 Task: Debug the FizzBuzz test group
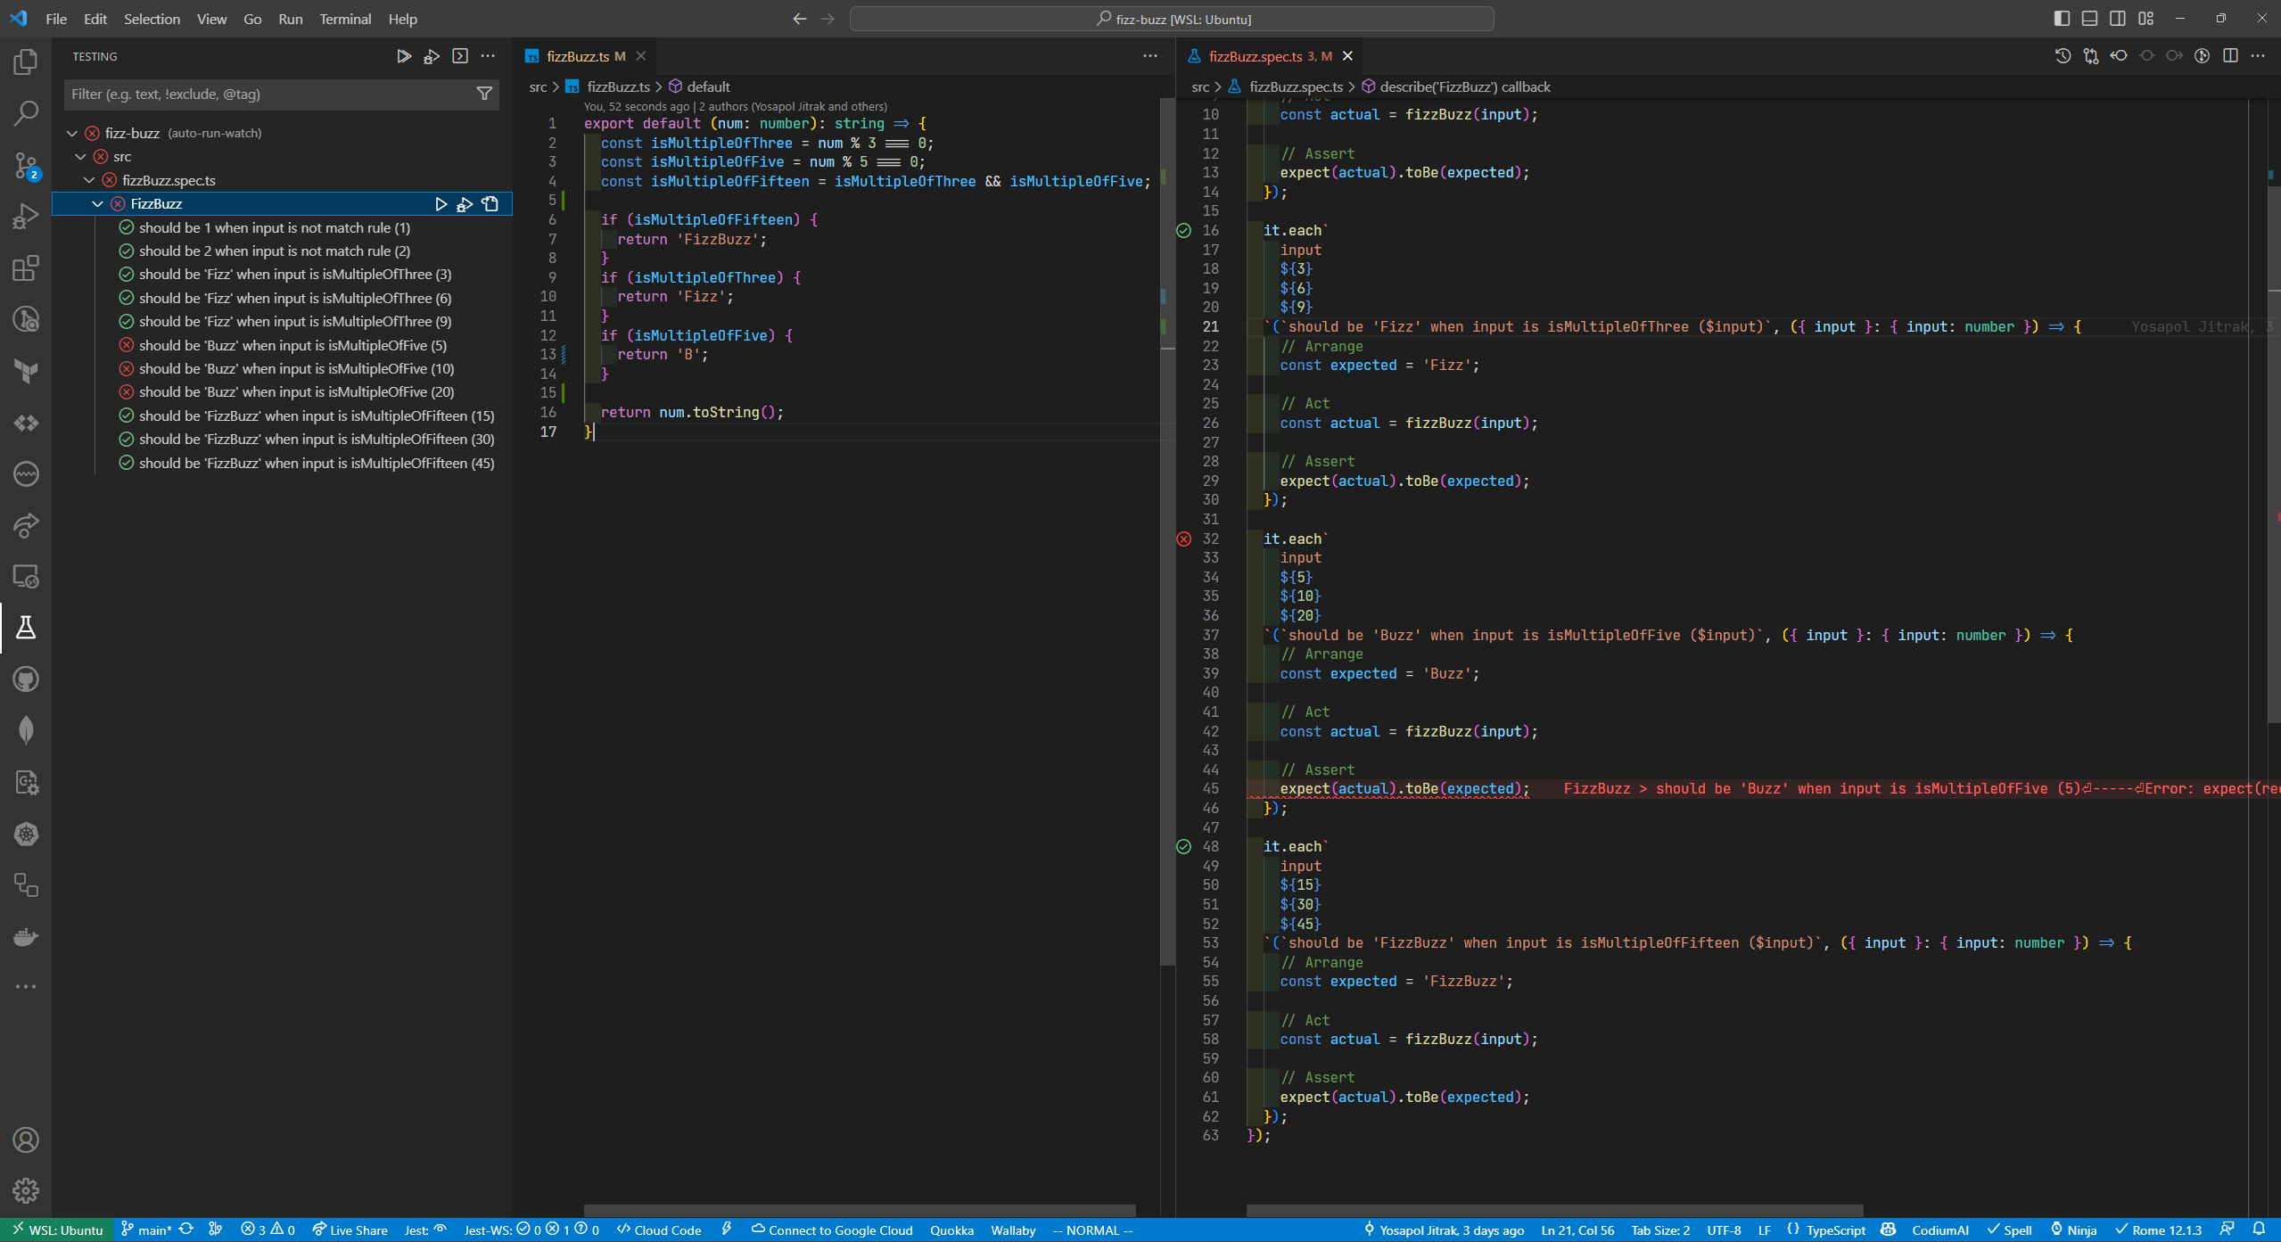tap(465, 203)
